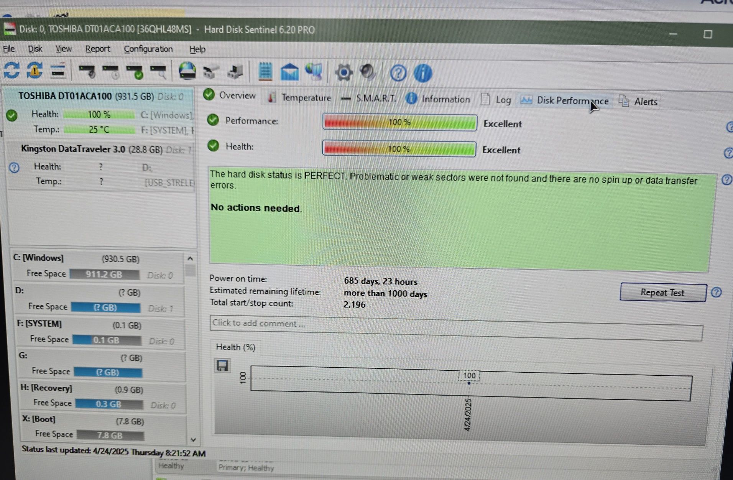Click the Performance 100 % bar
This screenshot has width=733, height=480.
coord(399,123)
